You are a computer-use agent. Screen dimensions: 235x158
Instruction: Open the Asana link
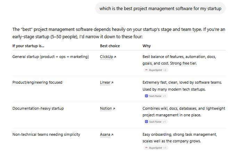point(105,135)
